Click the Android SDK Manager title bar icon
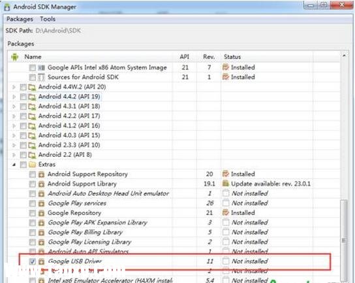The width and height of the screenshot is (355, 283). tap(7, 7)
